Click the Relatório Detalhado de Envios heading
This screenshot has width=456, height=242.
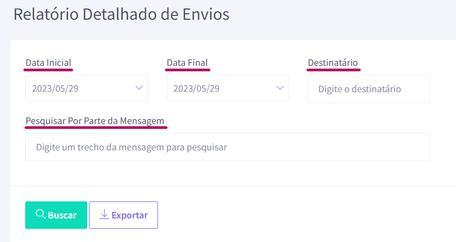[x=122, y=14]
